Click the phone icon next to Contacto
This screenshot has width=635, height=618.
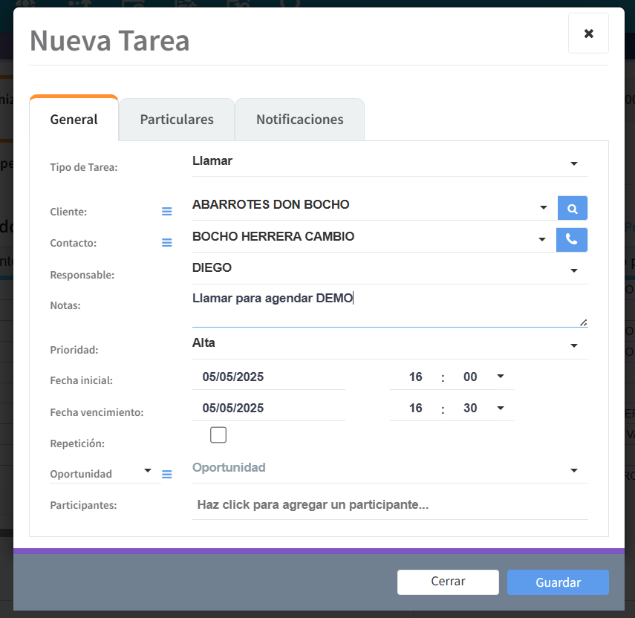571,240
